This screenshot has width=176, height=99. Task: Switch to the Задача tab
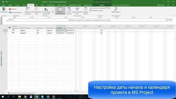[10, 5]
